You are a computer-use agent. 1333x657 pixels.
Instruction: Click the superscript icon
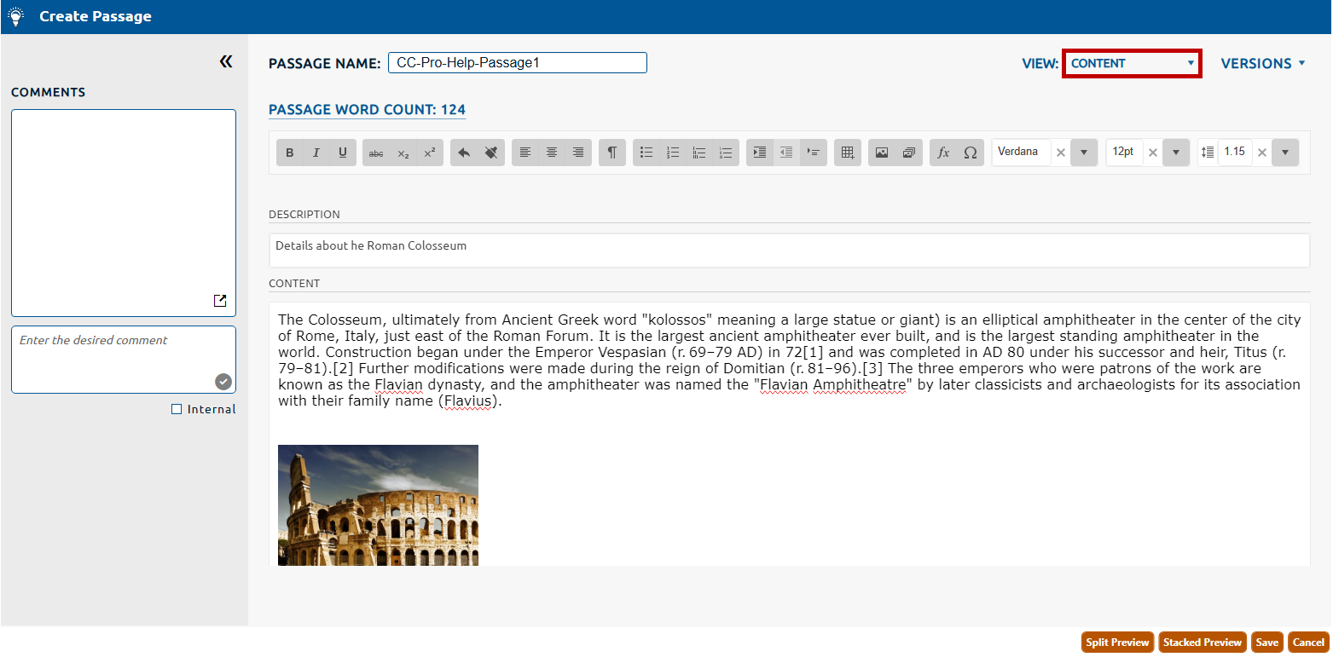(x=430, y=153)
